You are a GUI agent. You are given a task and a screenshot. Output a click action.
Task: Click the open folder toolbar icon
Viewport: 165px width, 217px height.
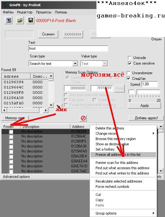pos(20,20)
